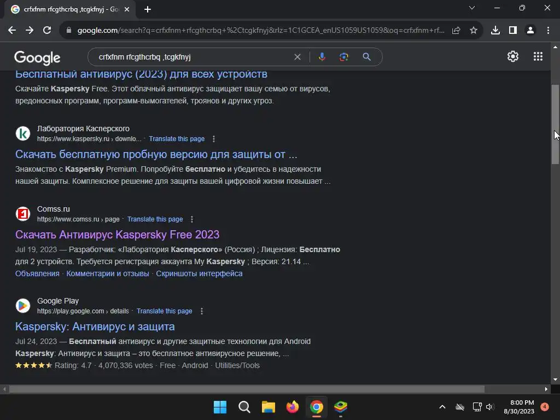Open volume control in system tray
This screenshot has height=420, width=560.
click(x=491, y=407)
